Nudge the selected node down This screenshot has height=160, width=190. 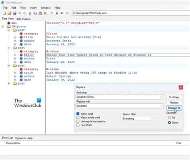pyautogui.click(x=57, y=13)
